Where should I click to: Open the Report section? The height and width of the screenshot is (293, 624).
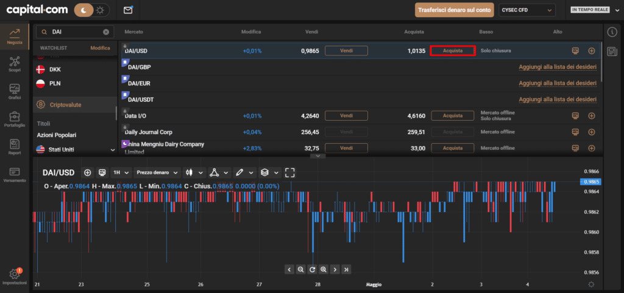(15, 147)
